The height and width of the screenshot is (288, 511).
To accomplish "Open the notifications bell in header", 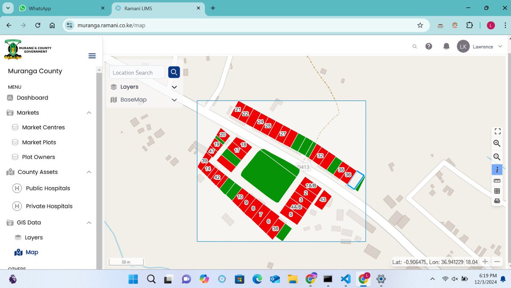I will click(x=446, y=46).
